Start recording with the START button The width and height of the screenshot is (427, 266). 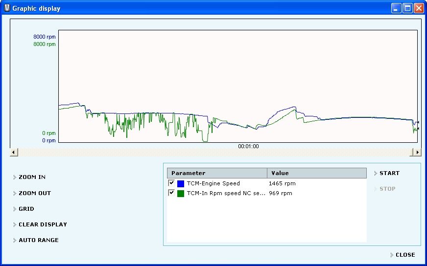tap(389, 173)
